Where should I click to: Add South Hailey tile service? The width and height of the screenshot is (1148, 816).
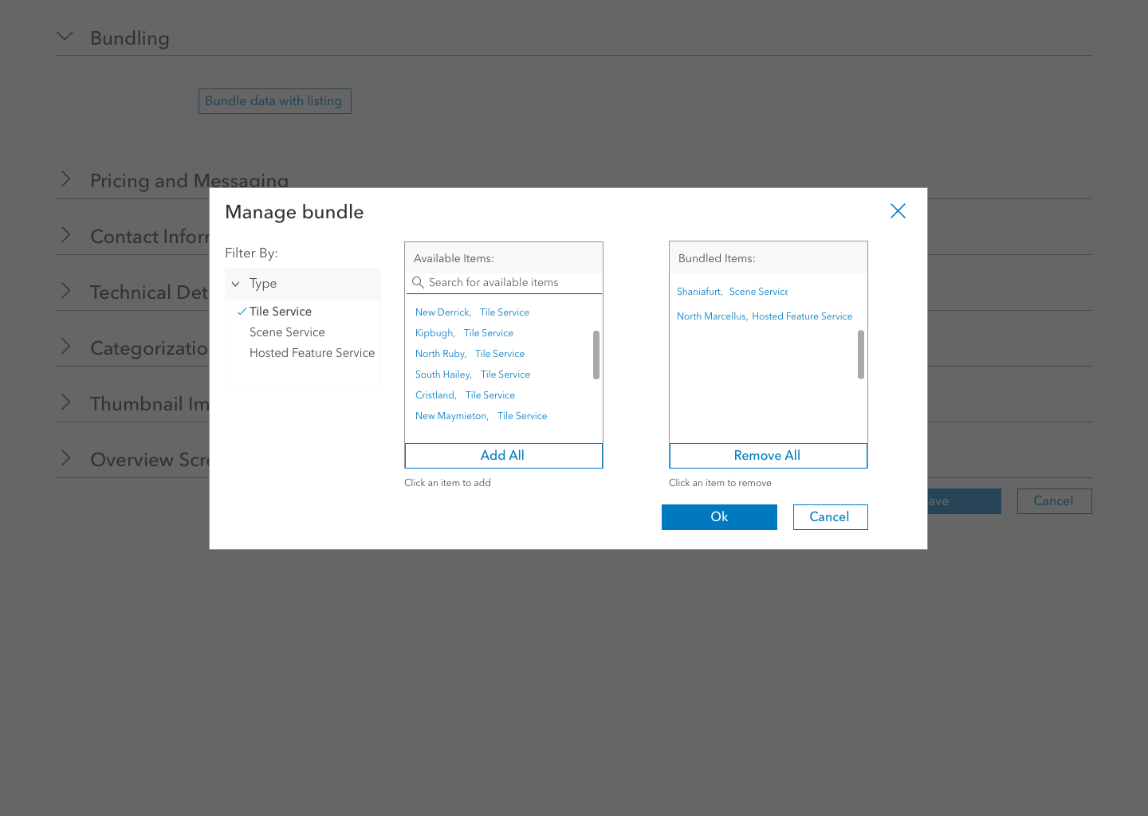[472, 375]
